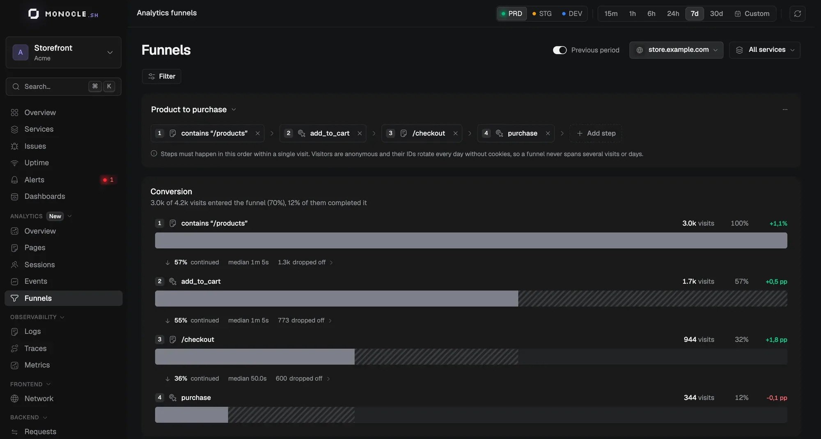Open Dashboards in the sidebar
Image resolution: width=821 pixels, height=439 pixels.
(x=64, y=197)
